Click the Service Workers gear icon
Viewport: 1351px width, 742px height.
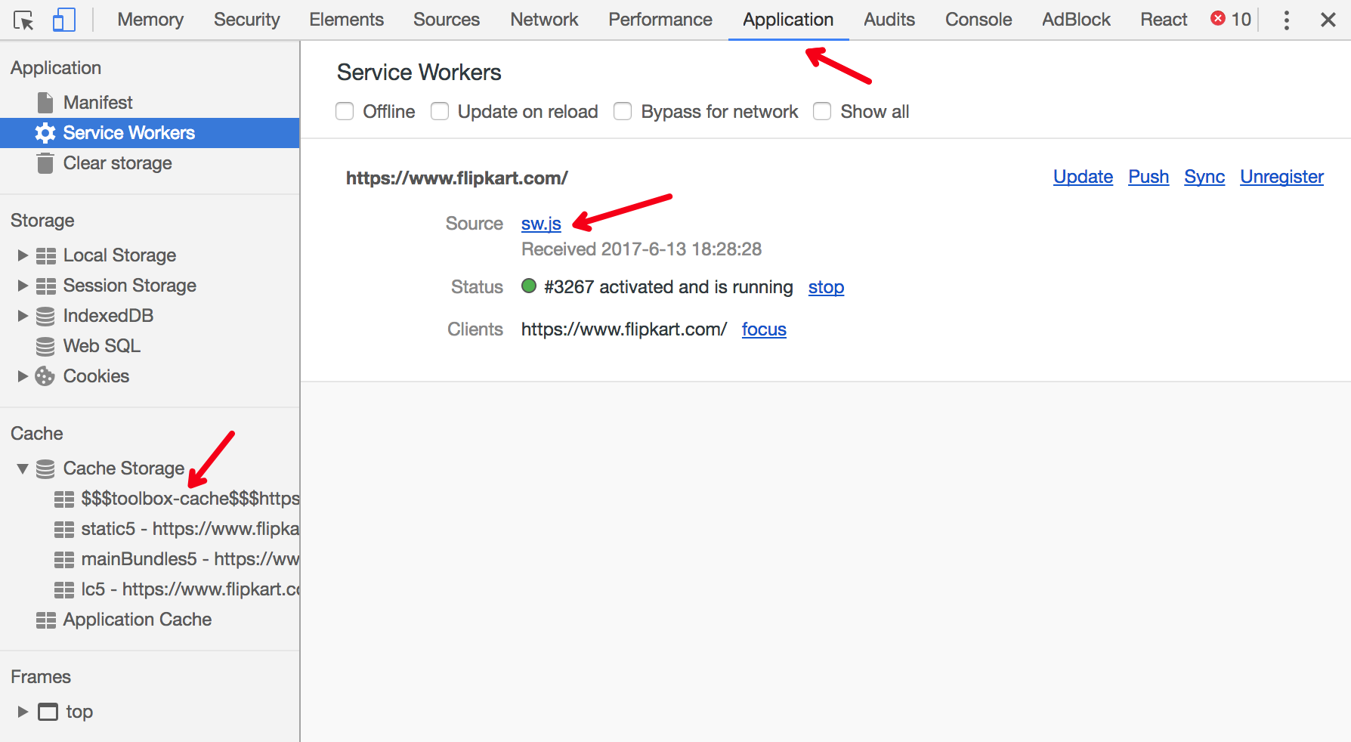(x=45, y=133)
